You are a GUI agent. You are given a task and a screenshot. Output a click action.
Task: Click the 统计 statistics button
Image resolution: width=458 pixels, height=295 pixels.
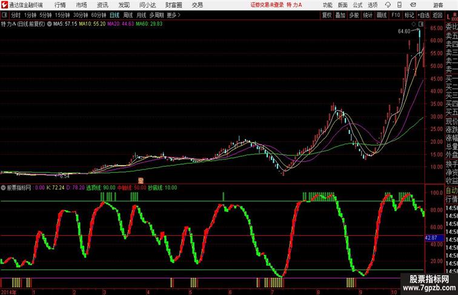pyautogui.click(x=368, y=15)
